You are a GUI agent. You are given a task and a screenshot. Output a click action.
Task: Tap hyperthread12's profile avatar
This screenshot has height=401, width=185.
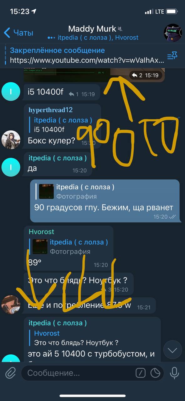click(x=11, y=139)
